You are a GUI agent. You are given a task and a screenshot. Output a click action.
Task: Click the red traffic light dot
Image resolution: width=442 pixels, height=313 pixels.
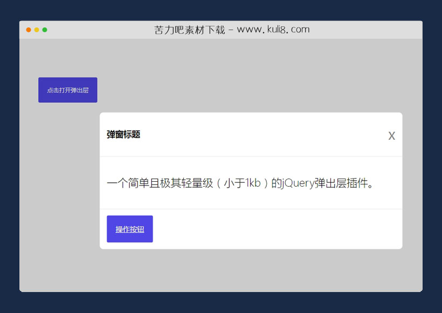coord(28,30)
